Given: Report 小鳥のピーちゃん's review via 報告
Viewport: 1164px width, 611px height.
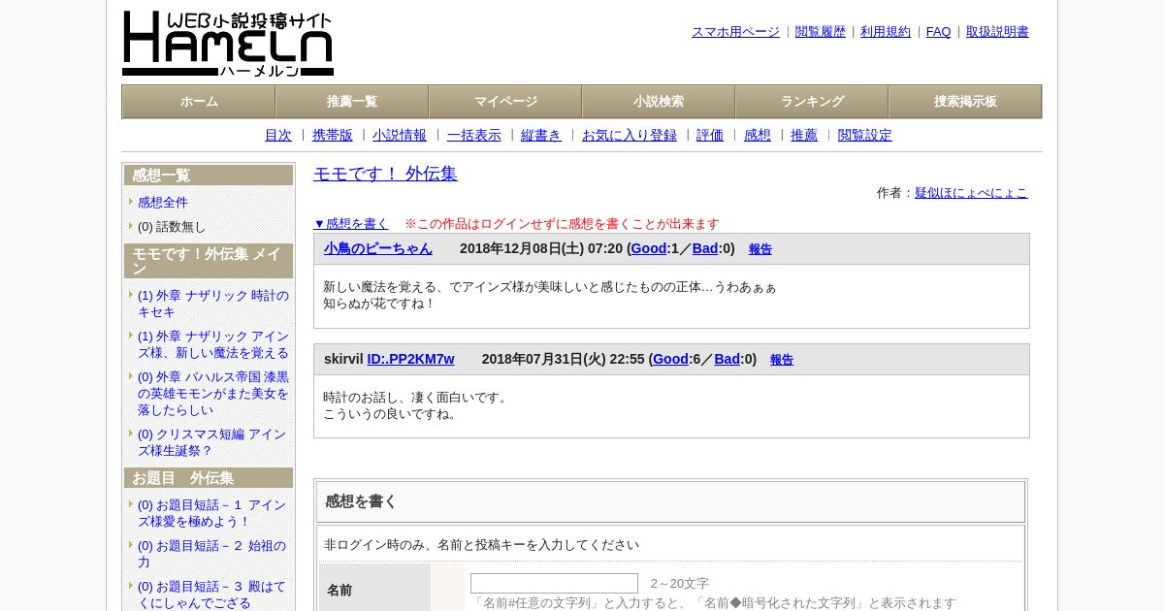Looking at the screenshot, I should click(x=760, y=249).
